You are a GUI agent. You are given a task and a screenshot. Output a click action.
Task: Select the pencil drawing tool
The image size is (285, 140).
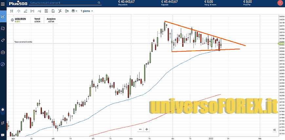click(25, 11)
